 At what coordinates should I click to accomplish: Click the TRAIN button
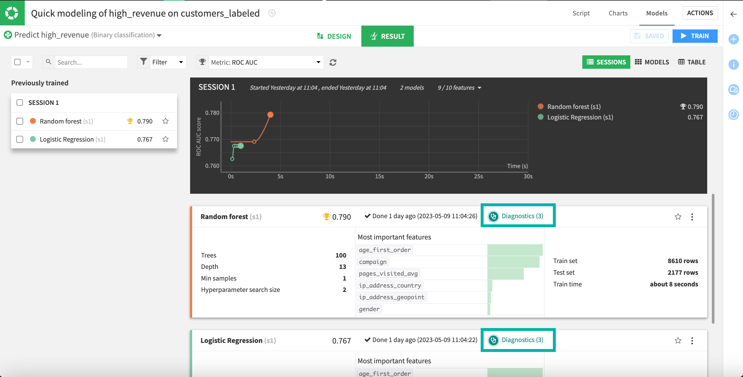pyautogui.click(x=695, y=36)
